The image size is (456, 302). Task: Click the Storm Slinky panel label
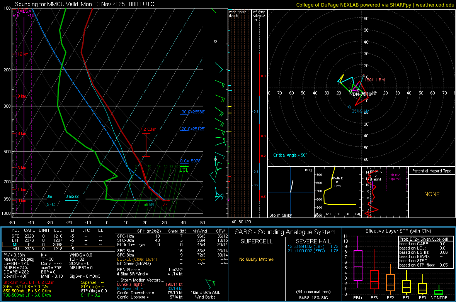[x=281, y=215]
